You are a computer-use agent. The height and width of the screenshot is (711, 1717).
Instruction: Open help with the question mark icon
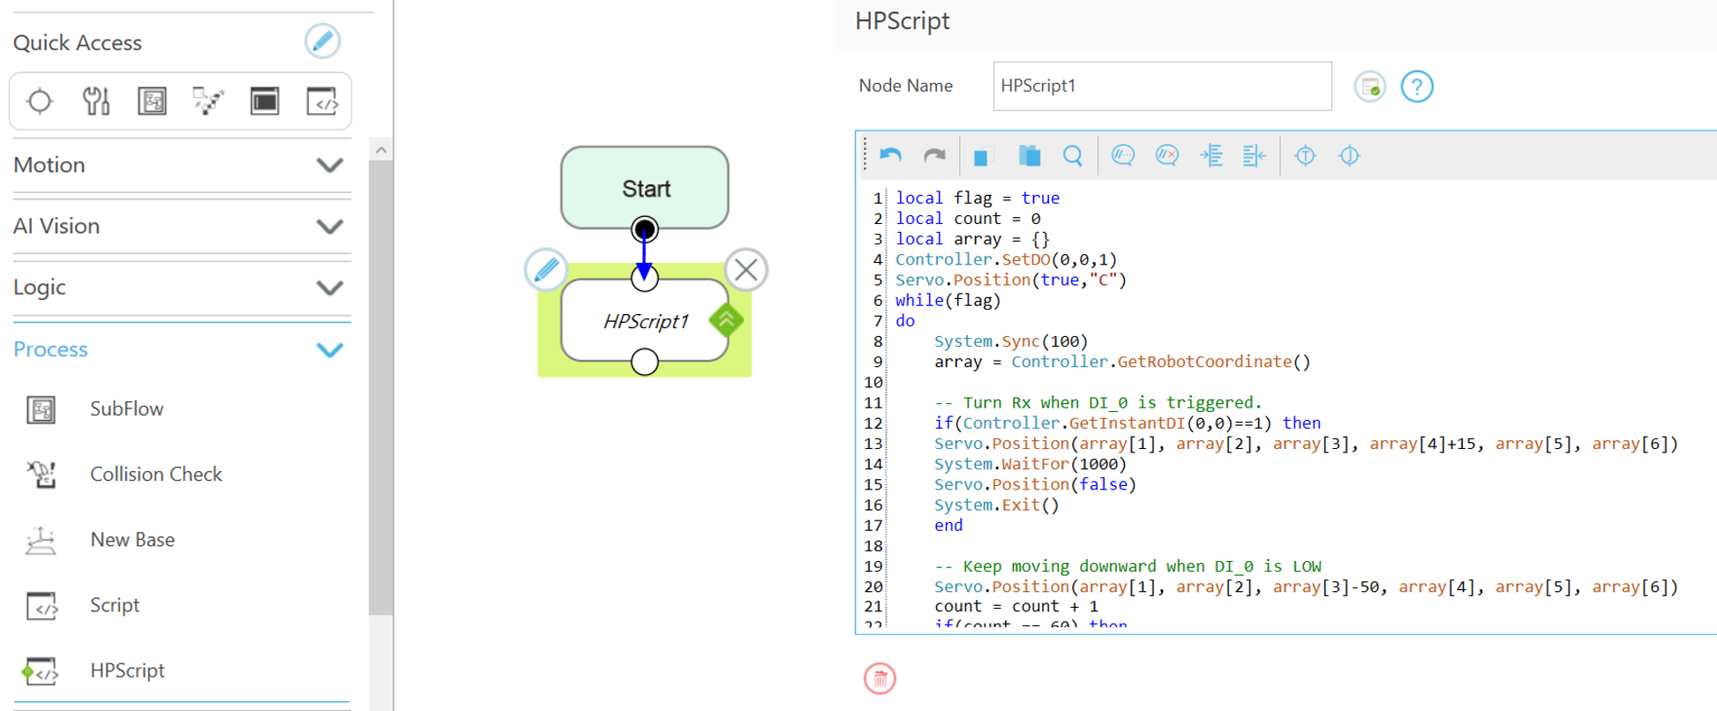pyautogui.click(x=1417, y=86)
